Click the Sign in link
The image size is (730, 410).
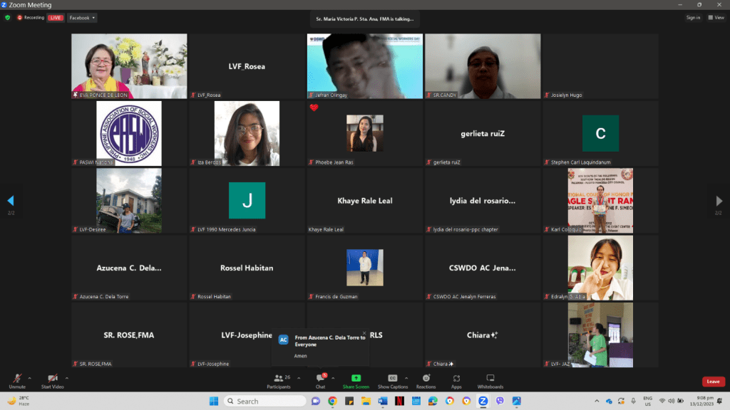[x=693, y=18]
